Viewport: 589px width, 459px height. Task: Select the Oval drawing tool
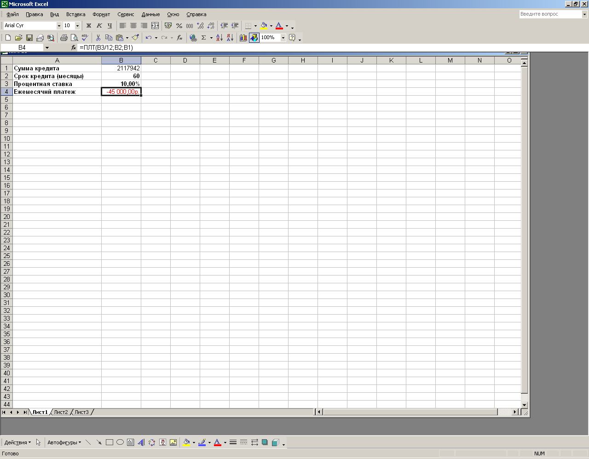click(120, 442)
